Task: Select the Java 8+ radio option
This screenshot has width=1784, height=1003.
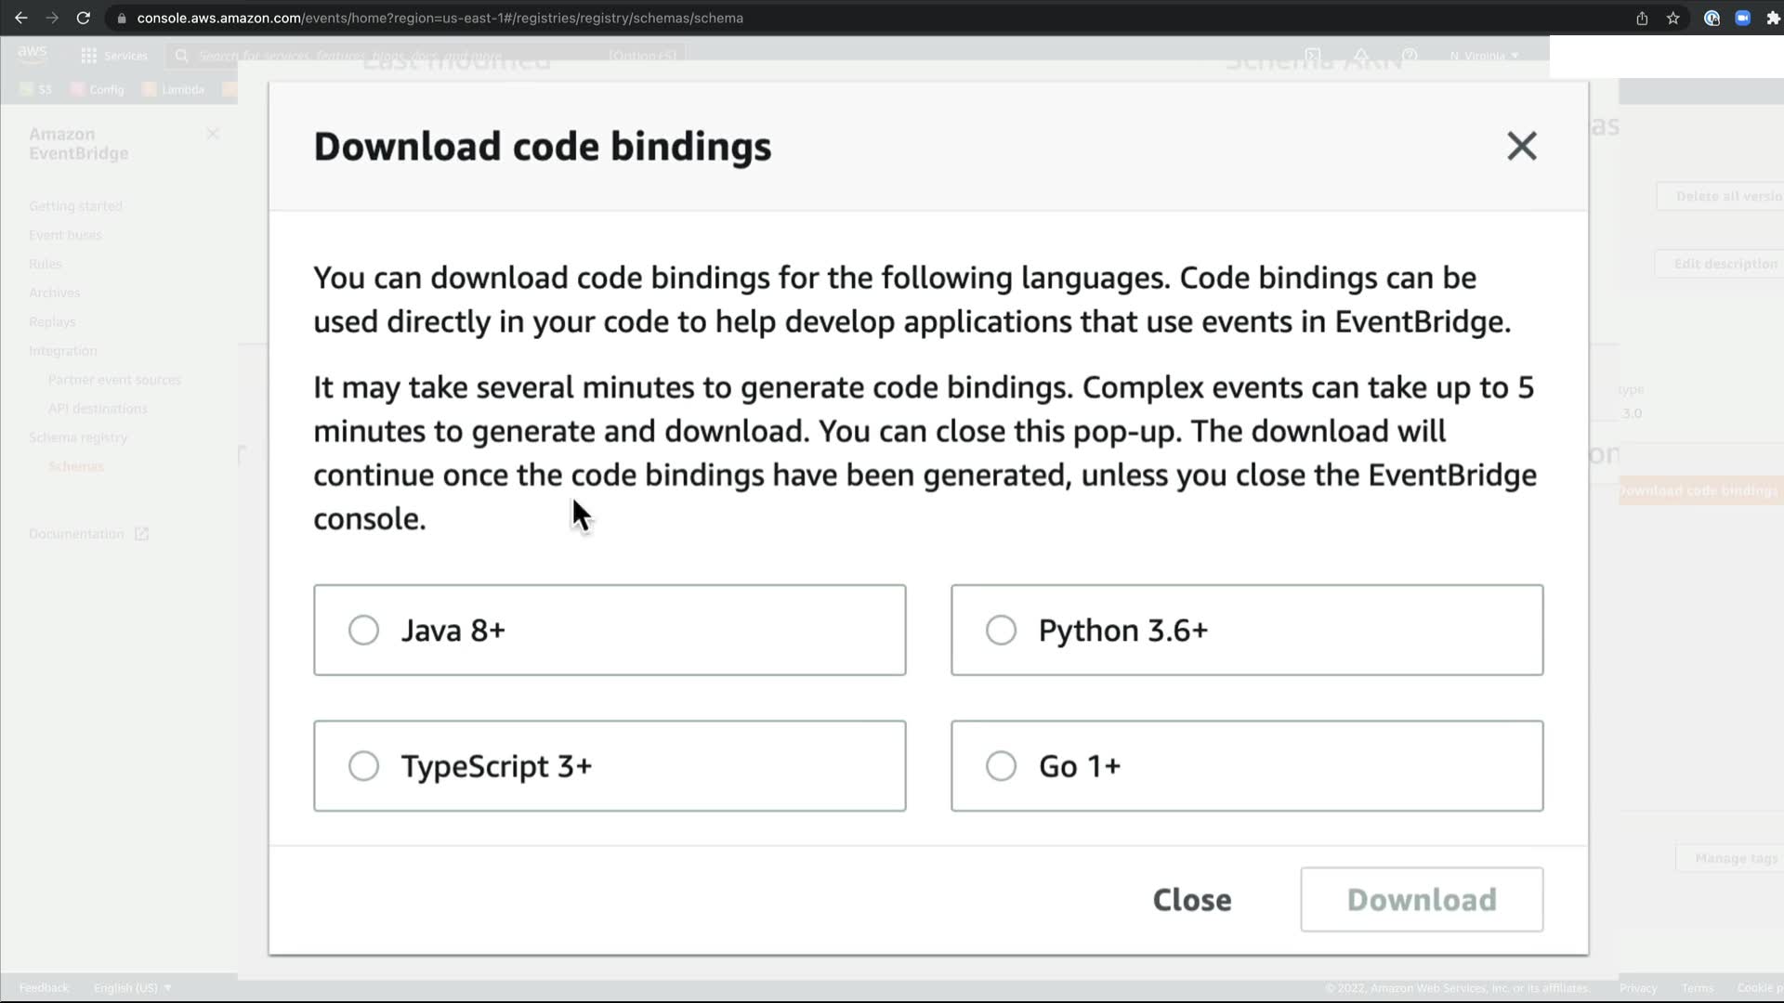Action: (363, 631)
